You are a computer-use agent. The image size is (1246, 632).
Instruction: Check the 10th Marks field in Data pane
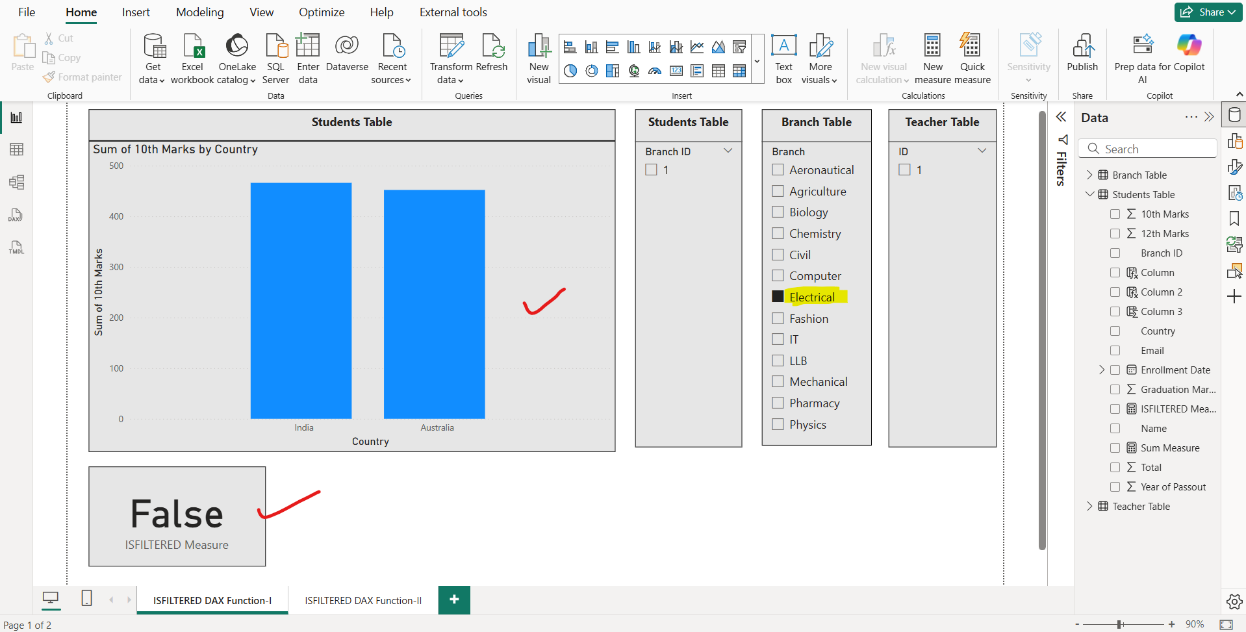click(x=1116, y=214)
